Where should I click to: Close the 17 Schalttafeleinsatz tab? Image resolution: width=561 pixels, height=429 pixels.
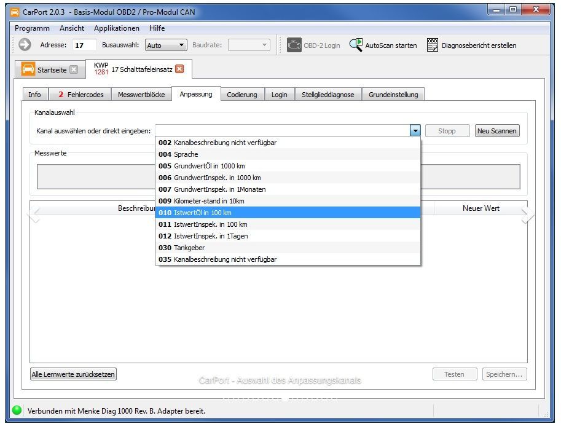(179, 69)
